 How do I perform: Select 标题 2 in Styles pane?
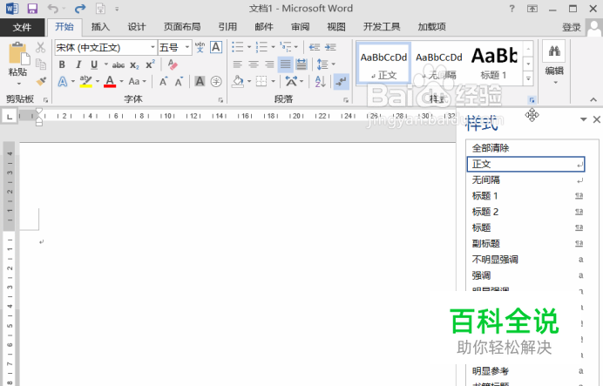(526, 212)
